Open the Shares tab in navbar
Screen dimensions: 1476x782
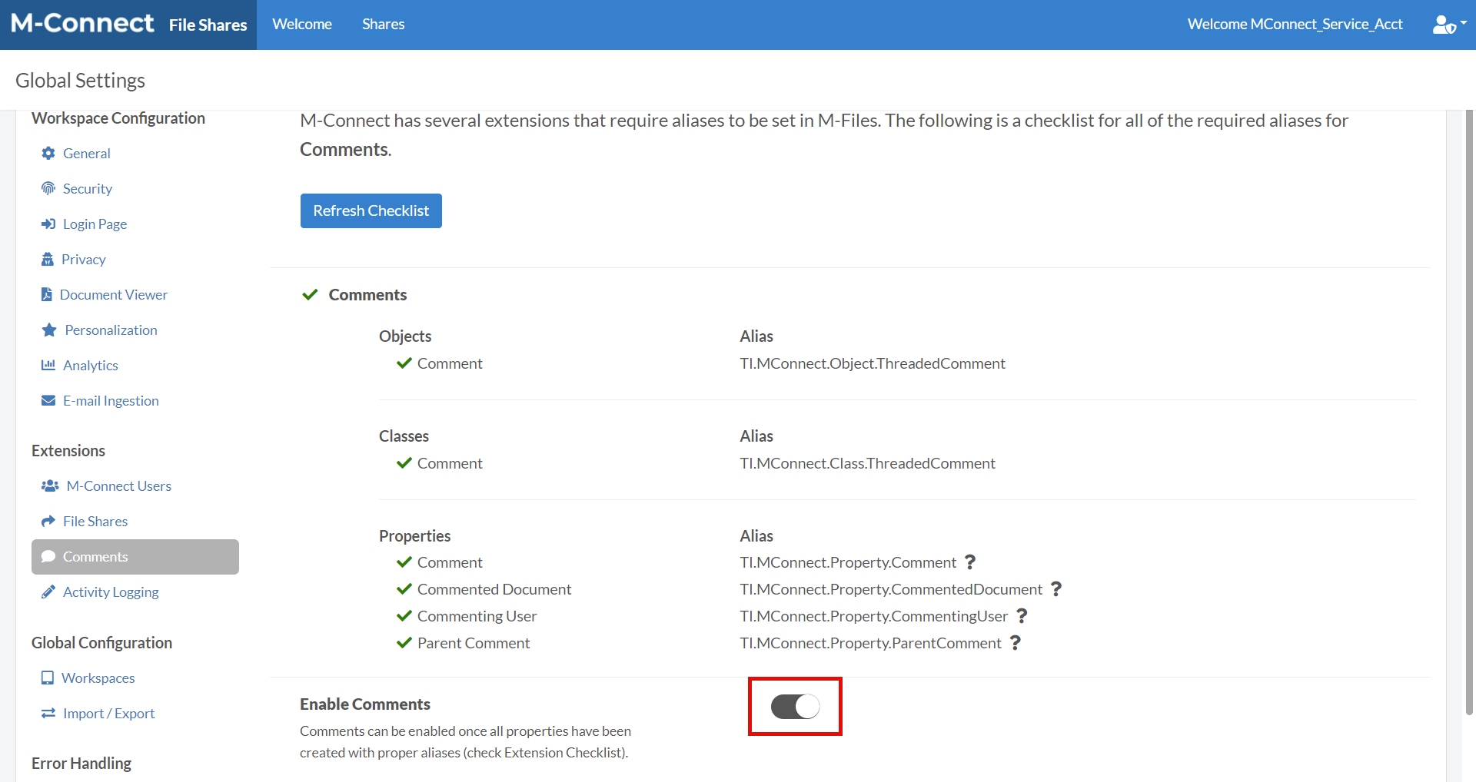tap(383, 25)
